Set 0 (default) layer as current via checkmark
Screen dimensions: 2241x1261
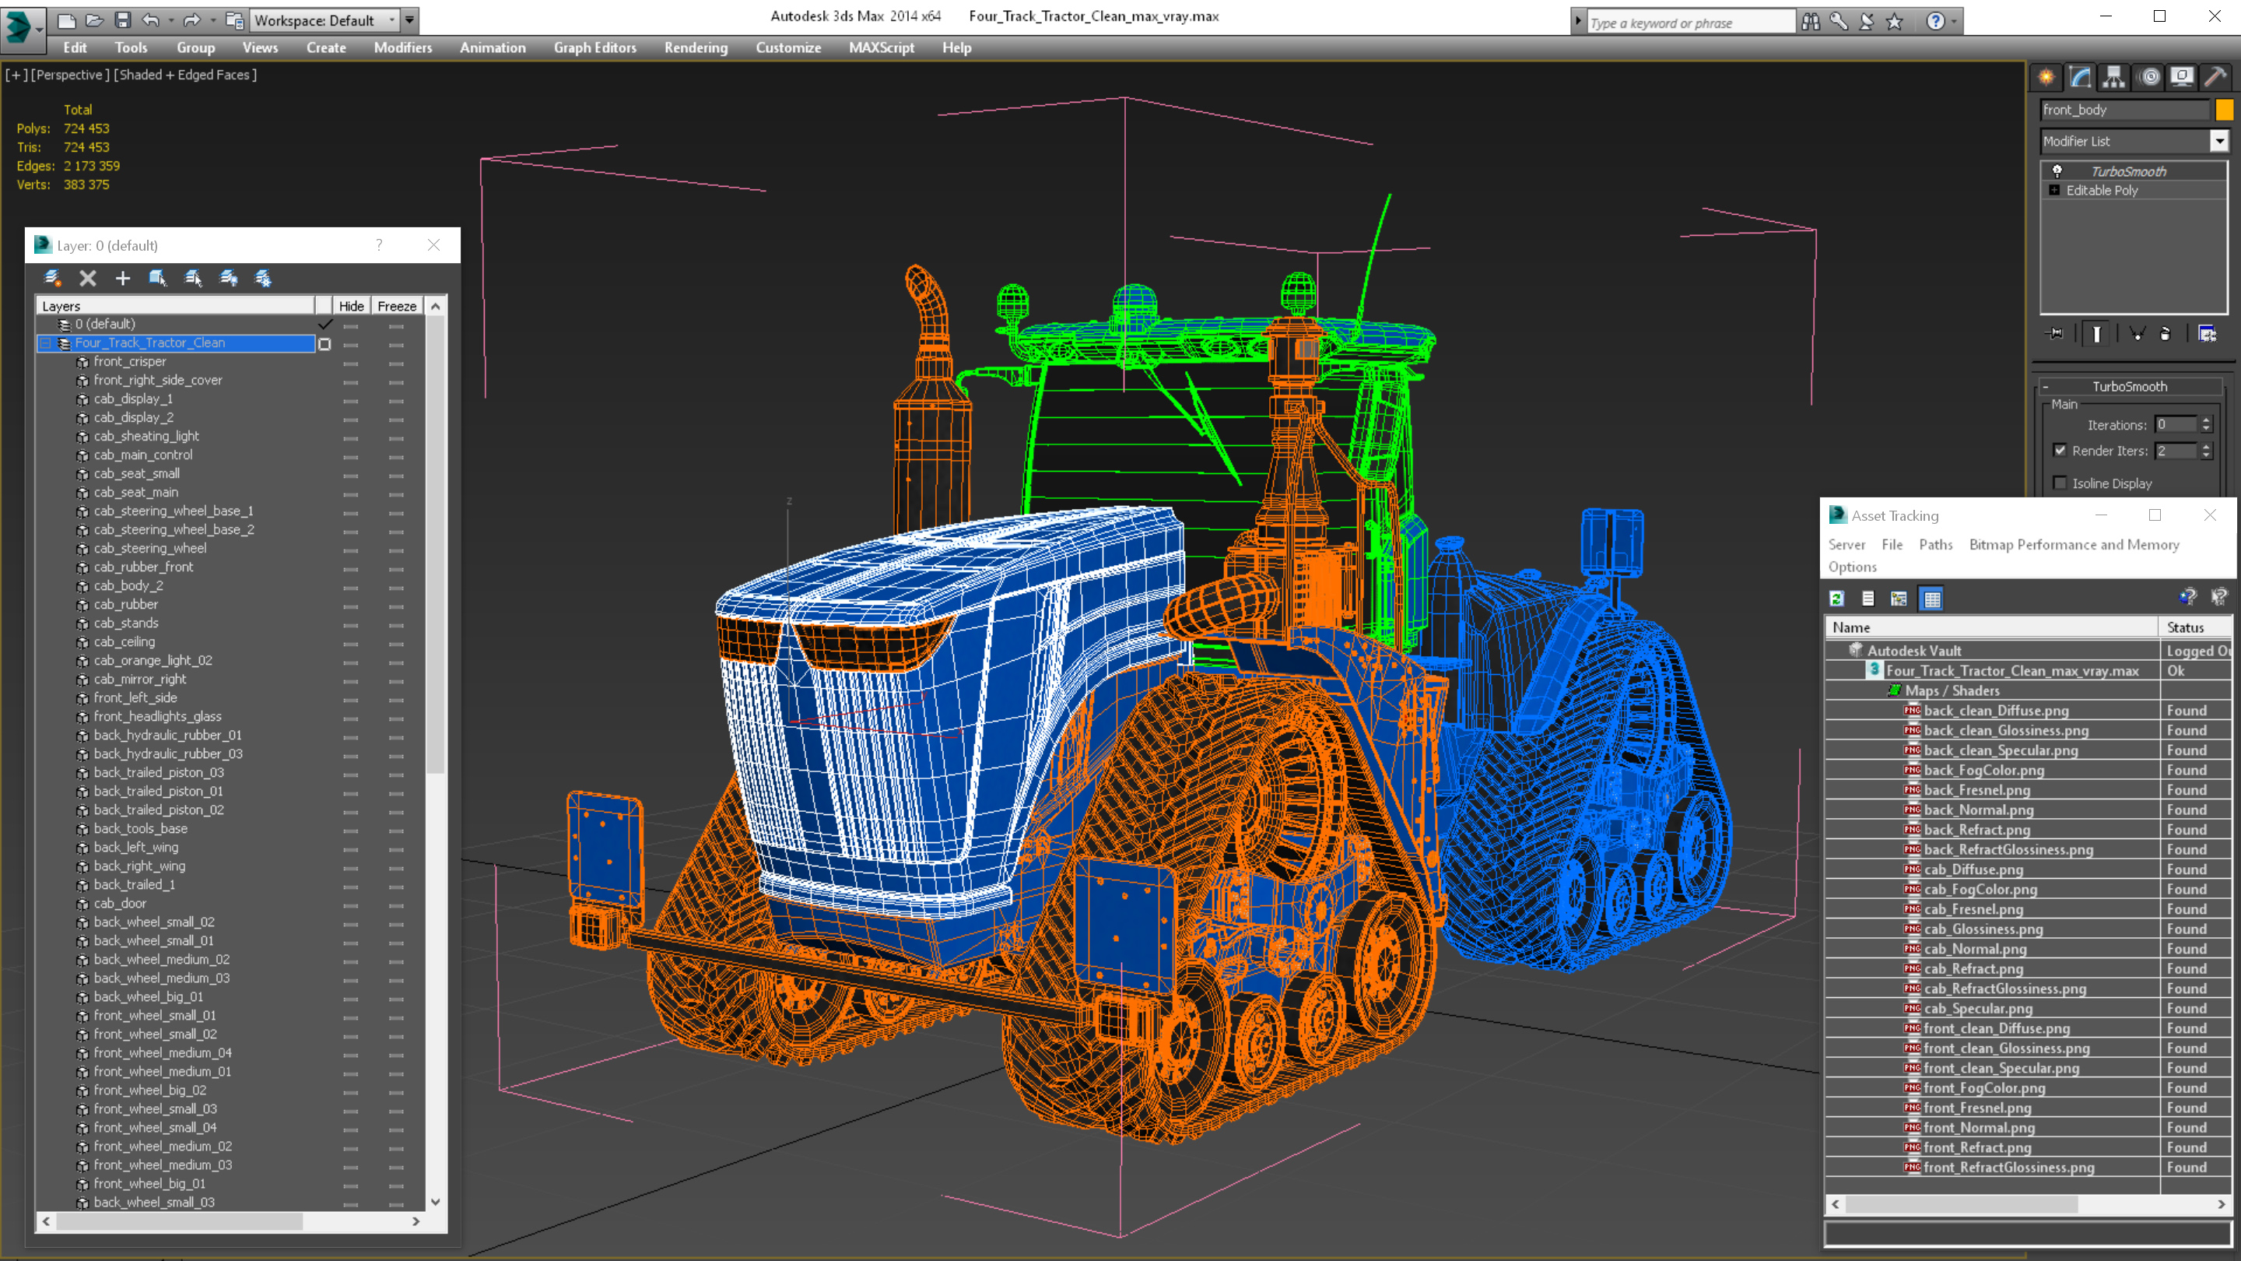[324, 324]
